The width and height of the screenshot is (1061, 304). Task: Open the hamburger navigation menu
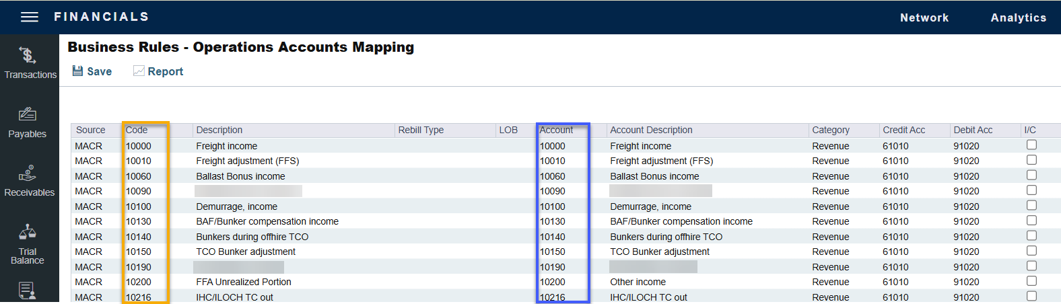pyautogui.click(x=30, y=17)
